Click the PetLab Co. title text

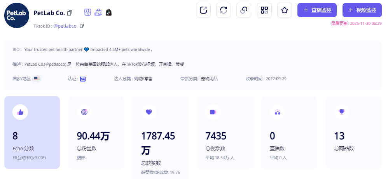point(49,13)
